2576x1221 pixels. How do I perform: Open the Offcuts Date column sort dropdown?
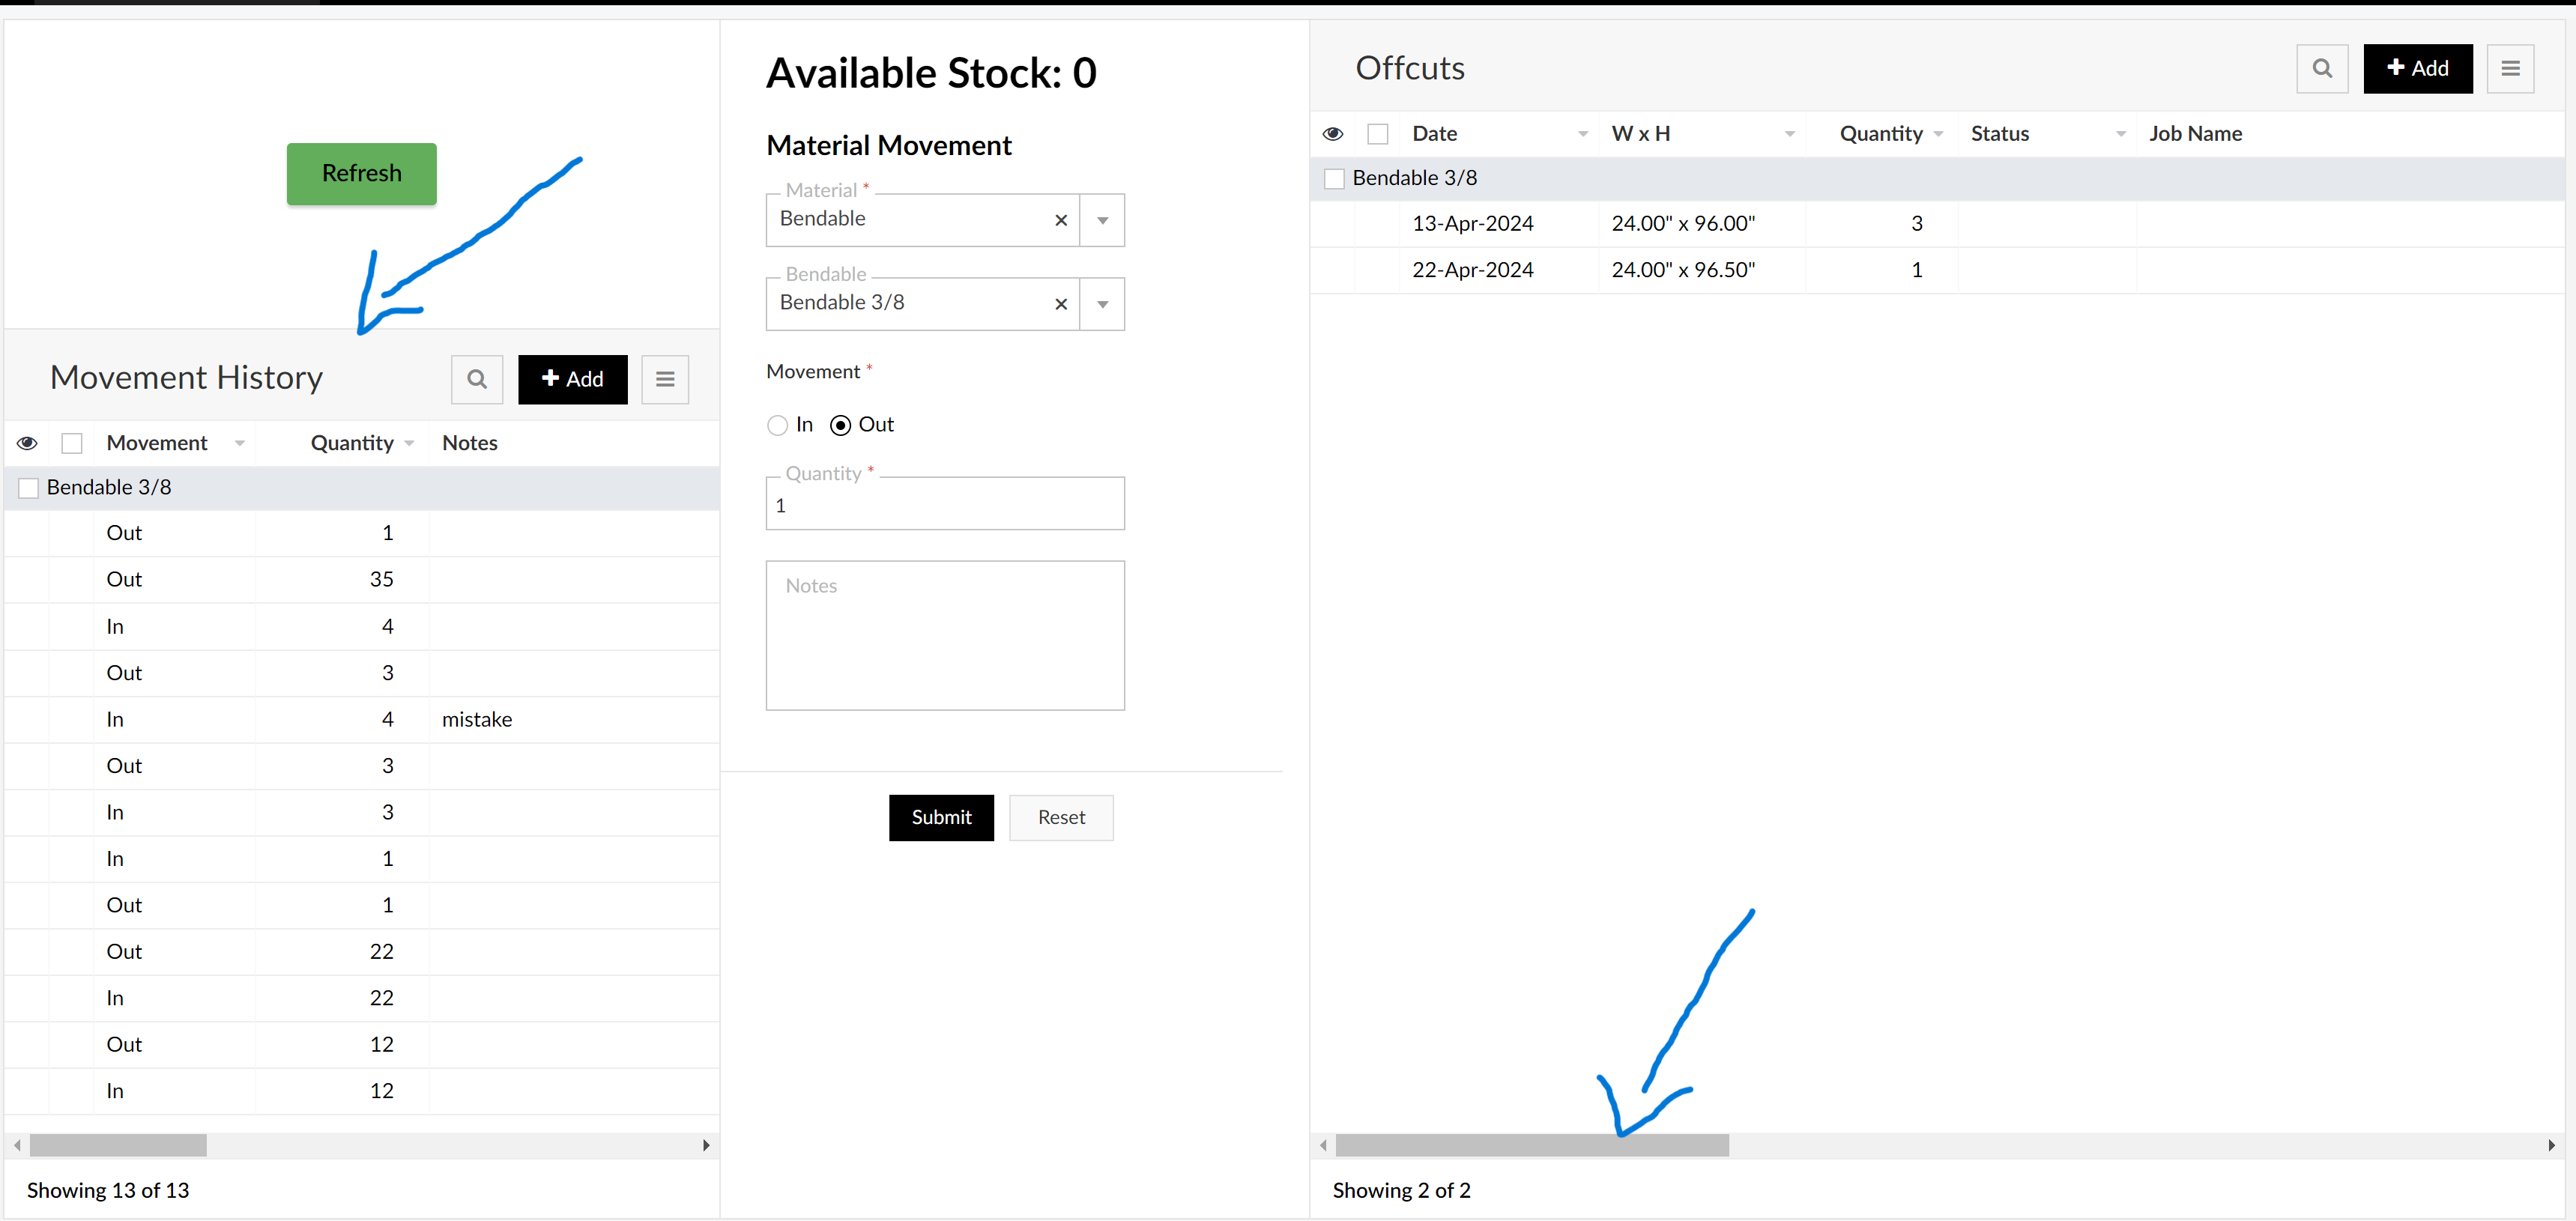pos(1582,134)
